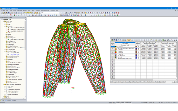Open the Add-on Modules menu
The image size is (178, 111).
pyautogui.click(x=45, y=10)
